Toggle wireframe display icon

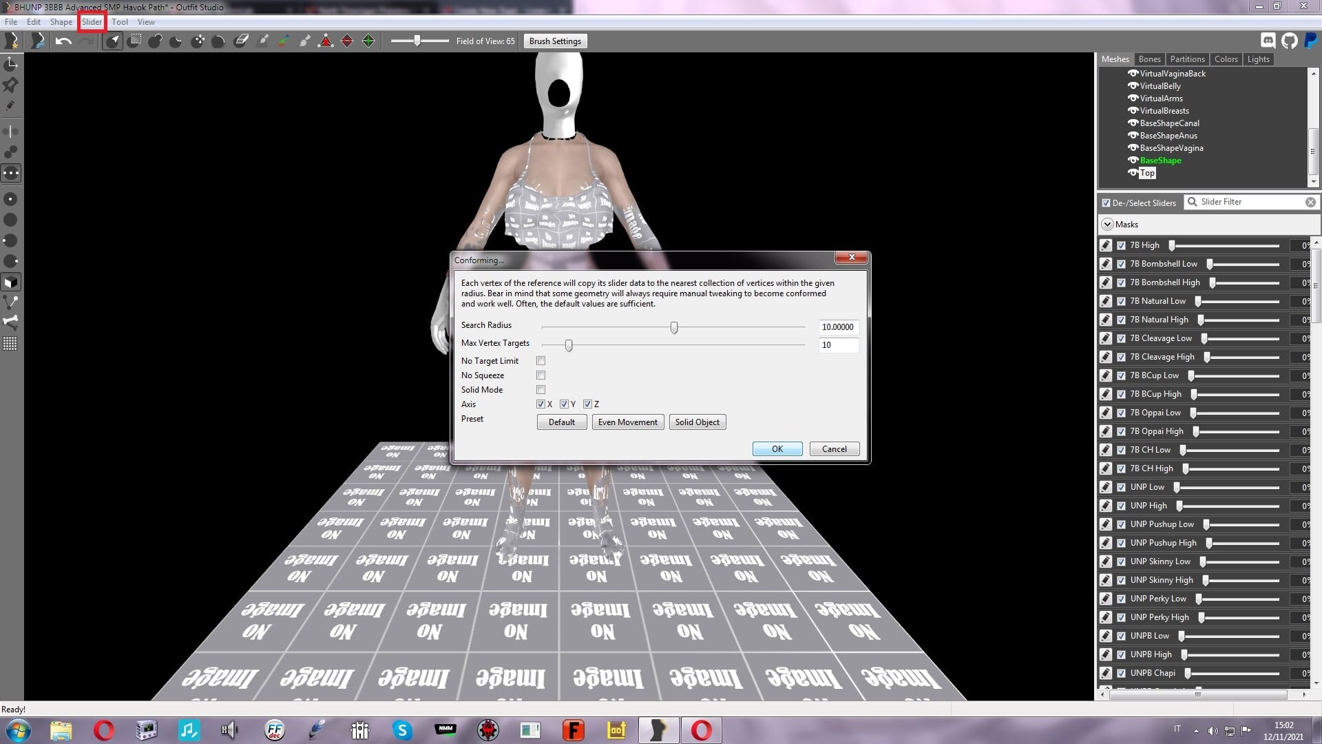(x=11, y=302)
